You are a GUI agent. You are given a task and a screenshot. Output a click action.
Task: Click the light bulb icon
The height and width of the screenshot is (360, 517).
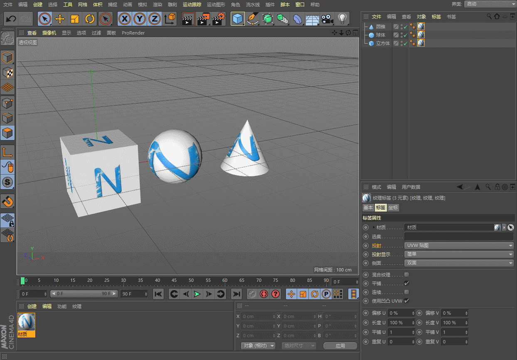pos(342,19)
